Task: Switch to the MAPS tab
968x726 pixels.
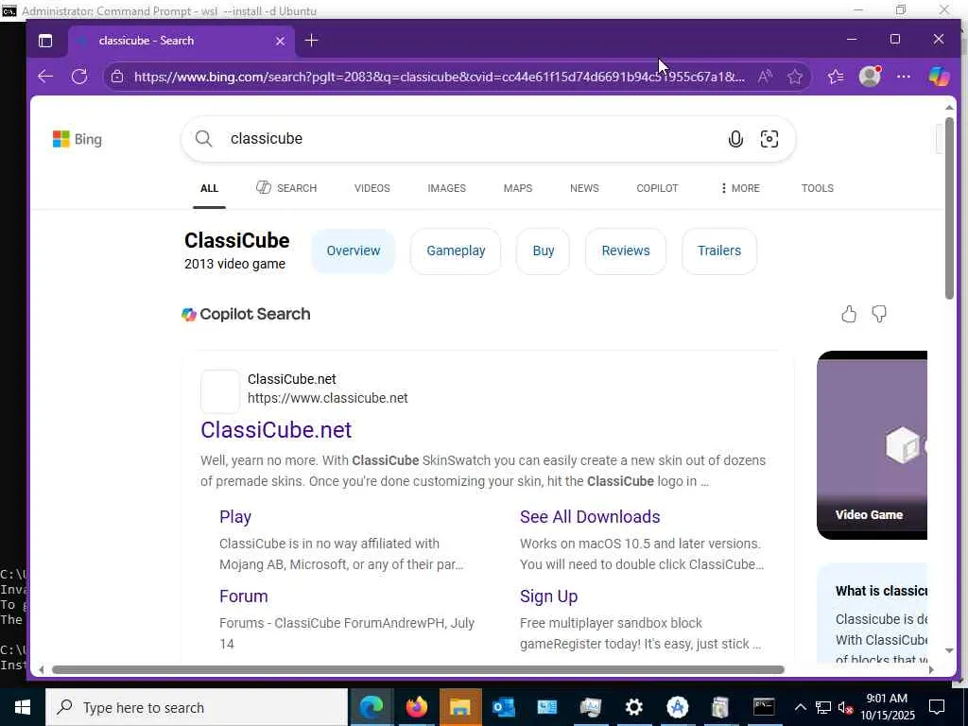Action: pos(517,188)
